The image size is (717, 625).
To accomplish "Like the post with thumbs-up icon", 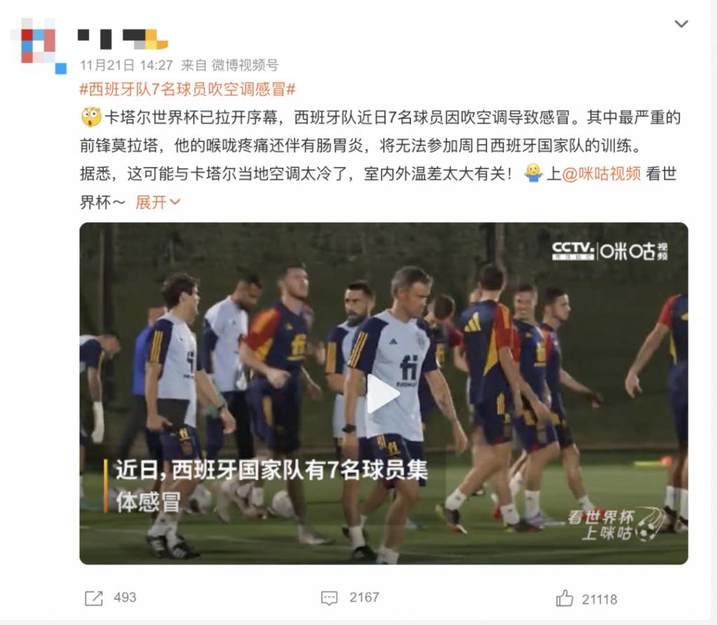I will coord(565,598).
